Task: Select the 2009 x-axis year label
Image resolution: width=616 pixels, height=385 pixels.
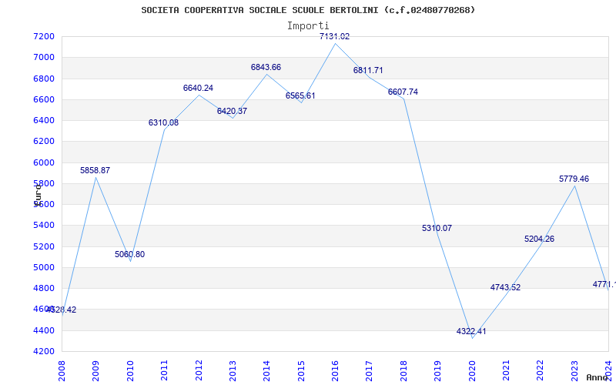Action: coord(95,370)
